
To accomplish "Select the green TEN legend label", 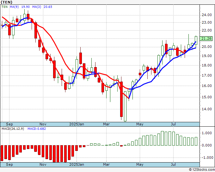I will point(4,7).
